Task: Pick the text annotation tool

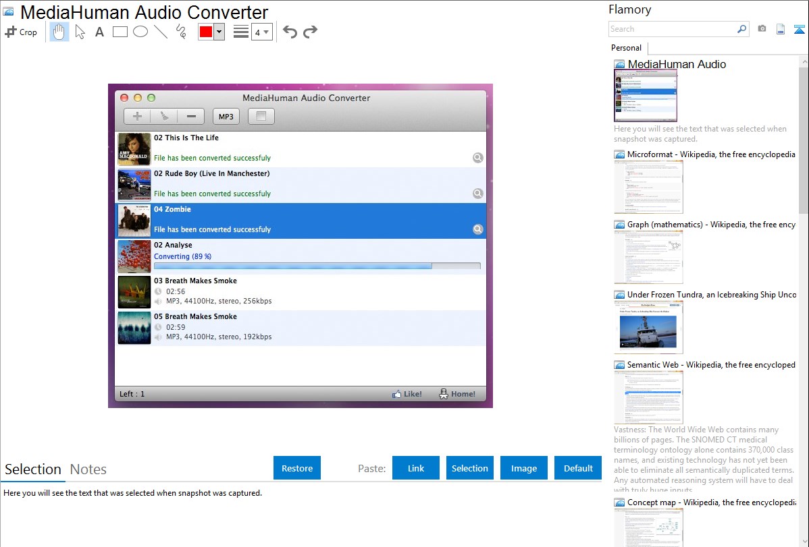Action: tap(99, 32)
